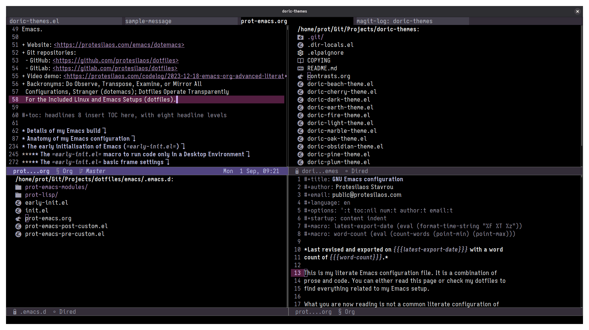Image resolution: width=589 pixels, height=330 pixels.
Task: Click the Emacs icon beside doric-light-theme.el
Action: 300,123
